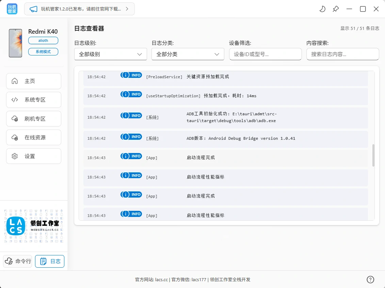Expand the 日志级别 全部级别 dropdown

pyautogui.click(x=110, y=54)
